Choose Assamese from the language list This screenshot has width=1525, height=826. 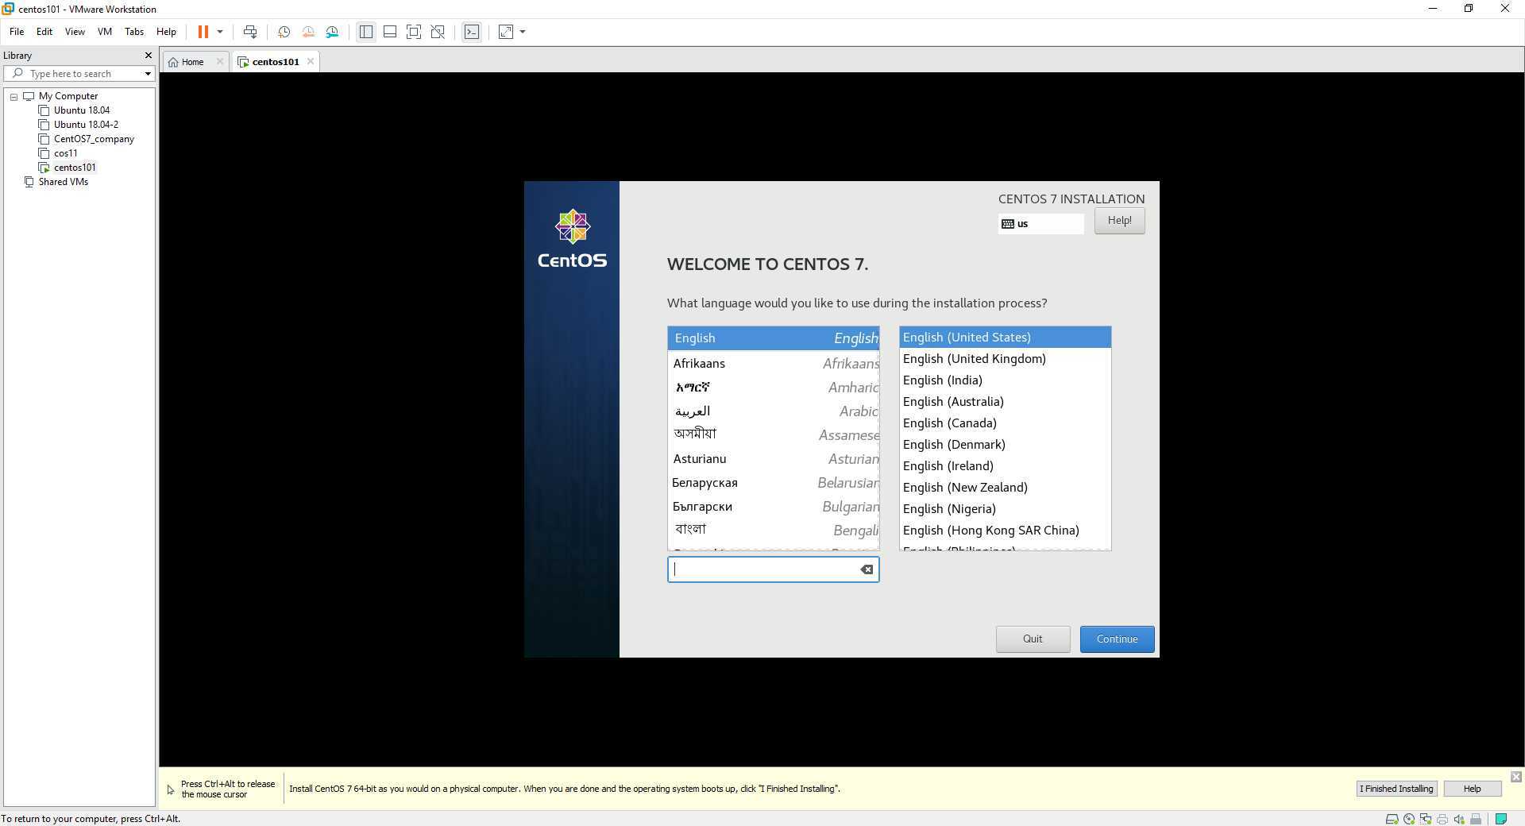pyautogui.click(x=774, y=435)
